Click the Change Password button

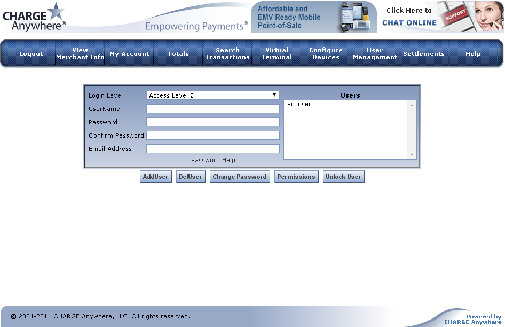(x=240, y=177)
